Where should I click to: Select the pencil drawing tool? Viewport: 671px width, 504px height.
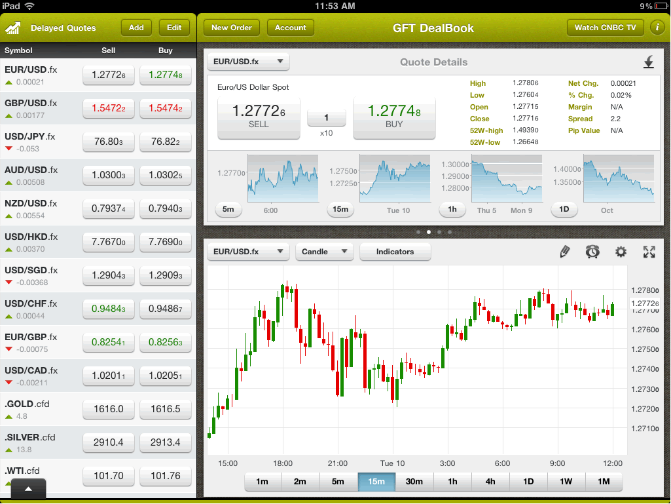pos(565,252)
